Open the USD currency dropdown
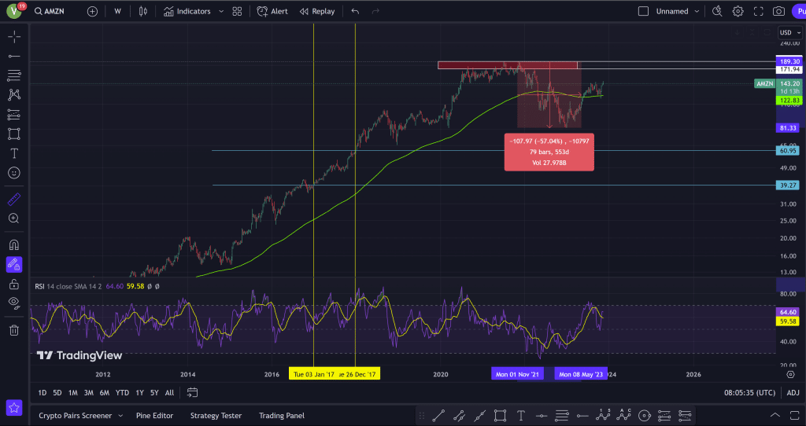806x426 pixels. click(x=786, y=32)
